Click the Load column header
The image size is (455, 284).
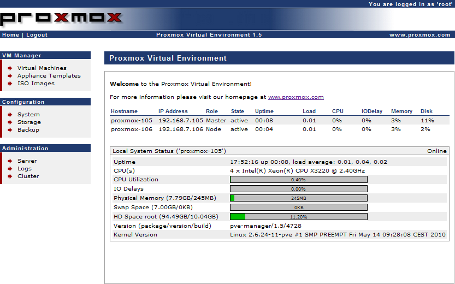pyautogui.click(x=309, y=111)
